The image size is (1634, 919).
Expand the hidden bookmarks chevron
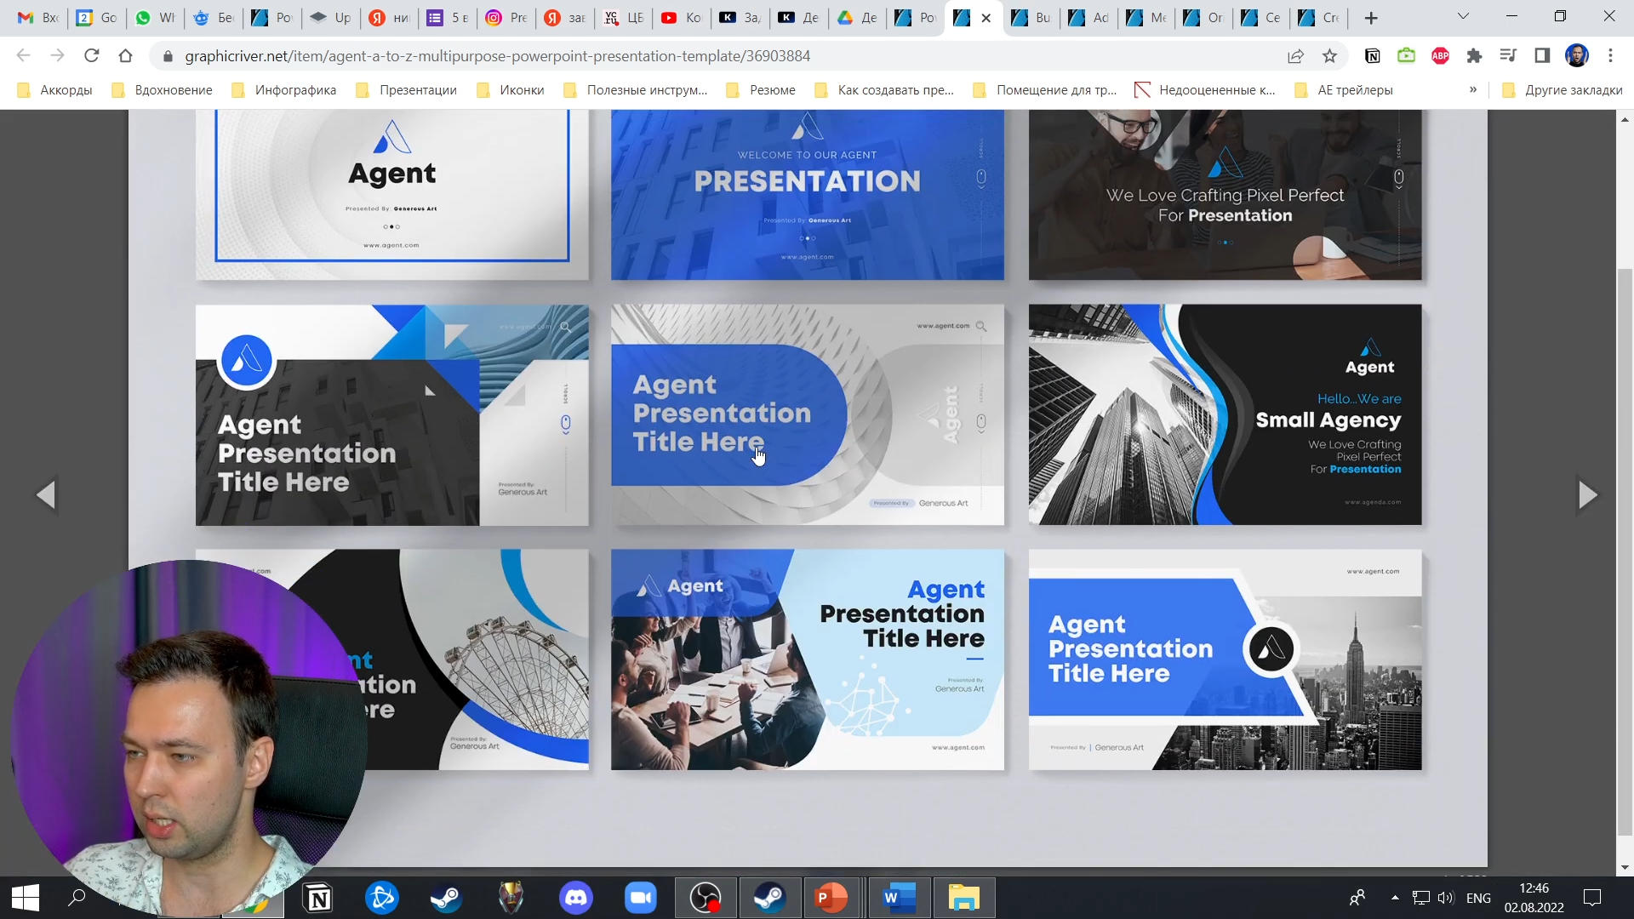(x=1473, y=89)
